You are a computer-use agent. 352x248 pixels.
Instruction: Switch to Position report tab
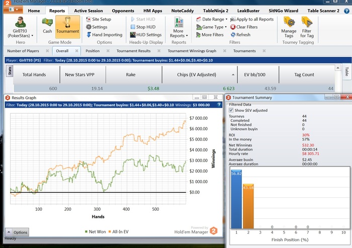click(x=93, y=51)
